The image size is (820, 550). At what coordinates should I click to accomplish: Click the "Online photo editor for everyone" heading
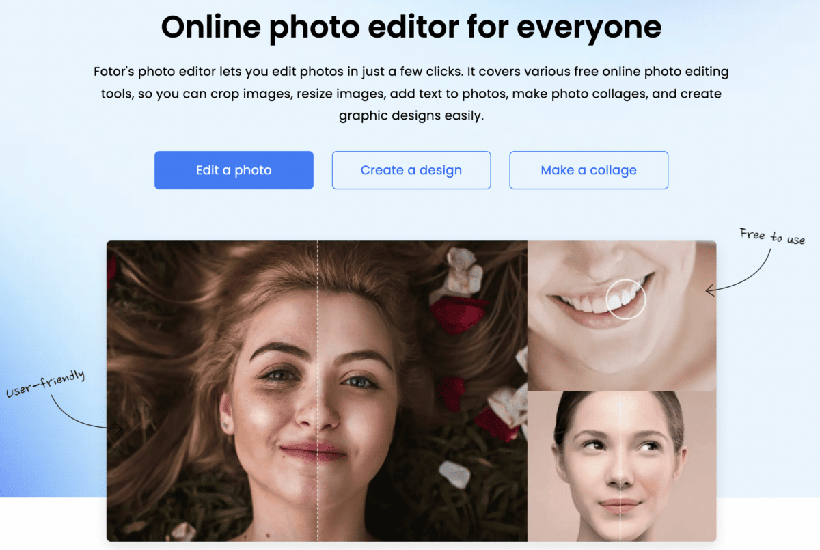pos(411,27)
